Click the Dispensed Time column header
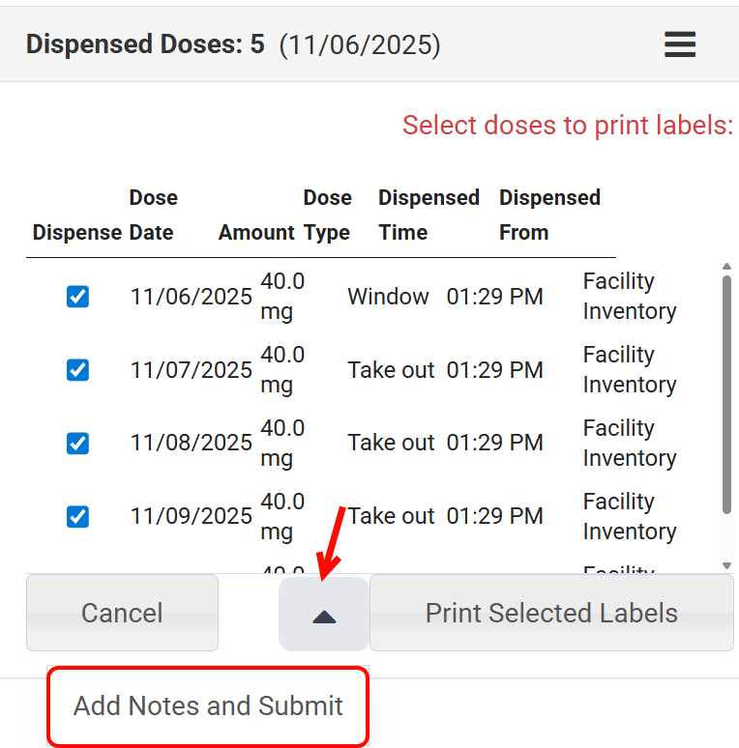Screen dimensions: 739x748 point(429,215)
